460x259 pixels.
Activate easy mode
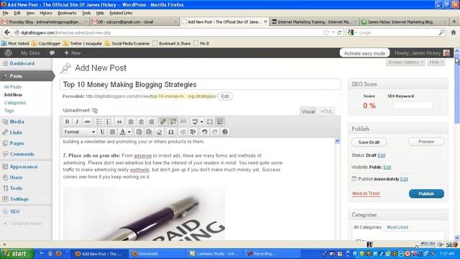point(364,53)
